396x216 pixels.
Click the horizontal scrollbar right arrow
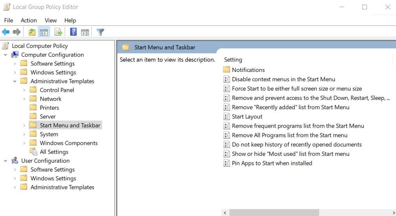point(393,213)
